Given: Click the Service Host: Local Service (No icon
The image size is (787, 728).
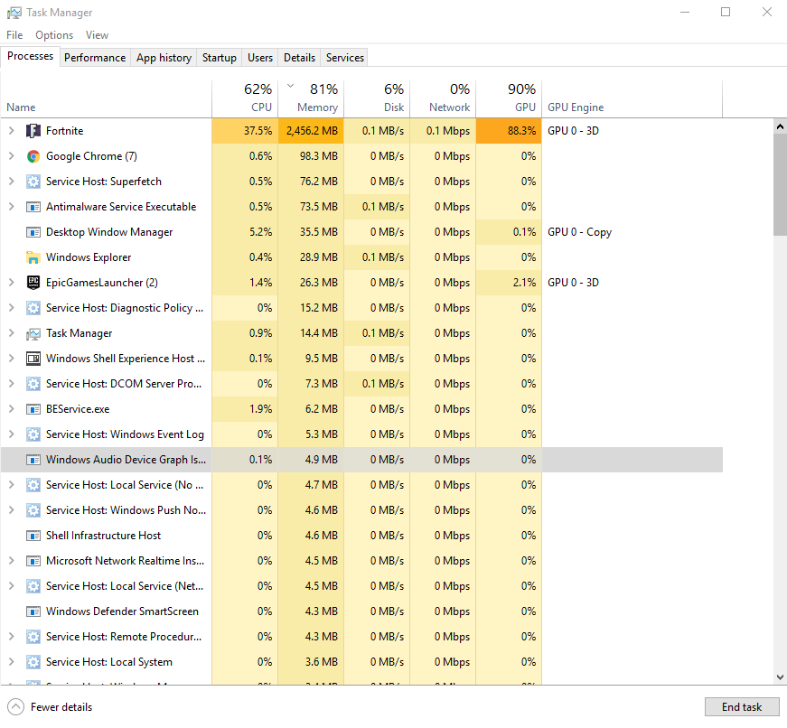Looking at the screenshot, I should pos(33,485).
